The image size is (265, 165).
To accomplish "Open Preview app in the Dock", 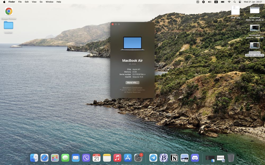I will (x=184, y=158).
